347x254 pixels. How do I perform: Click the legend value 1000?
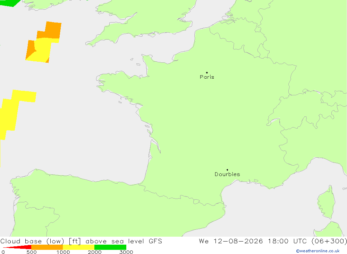point(63,252)
